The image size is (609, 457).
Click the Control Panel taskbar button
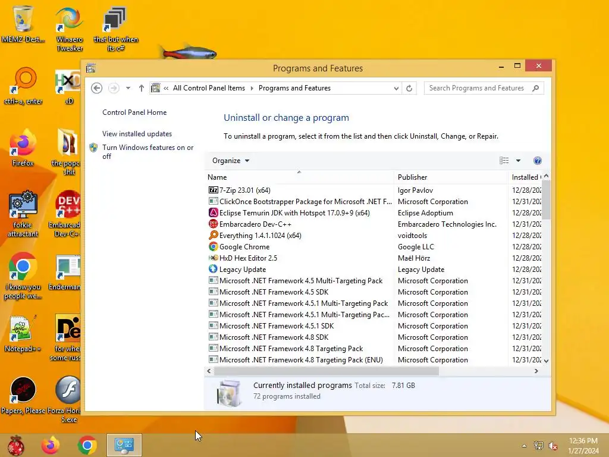point(124,445)
